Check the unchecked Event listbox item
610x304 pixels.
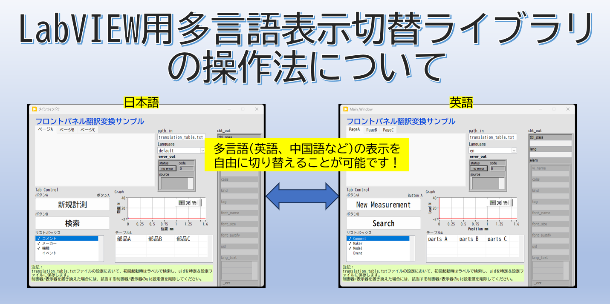(357, 253)
